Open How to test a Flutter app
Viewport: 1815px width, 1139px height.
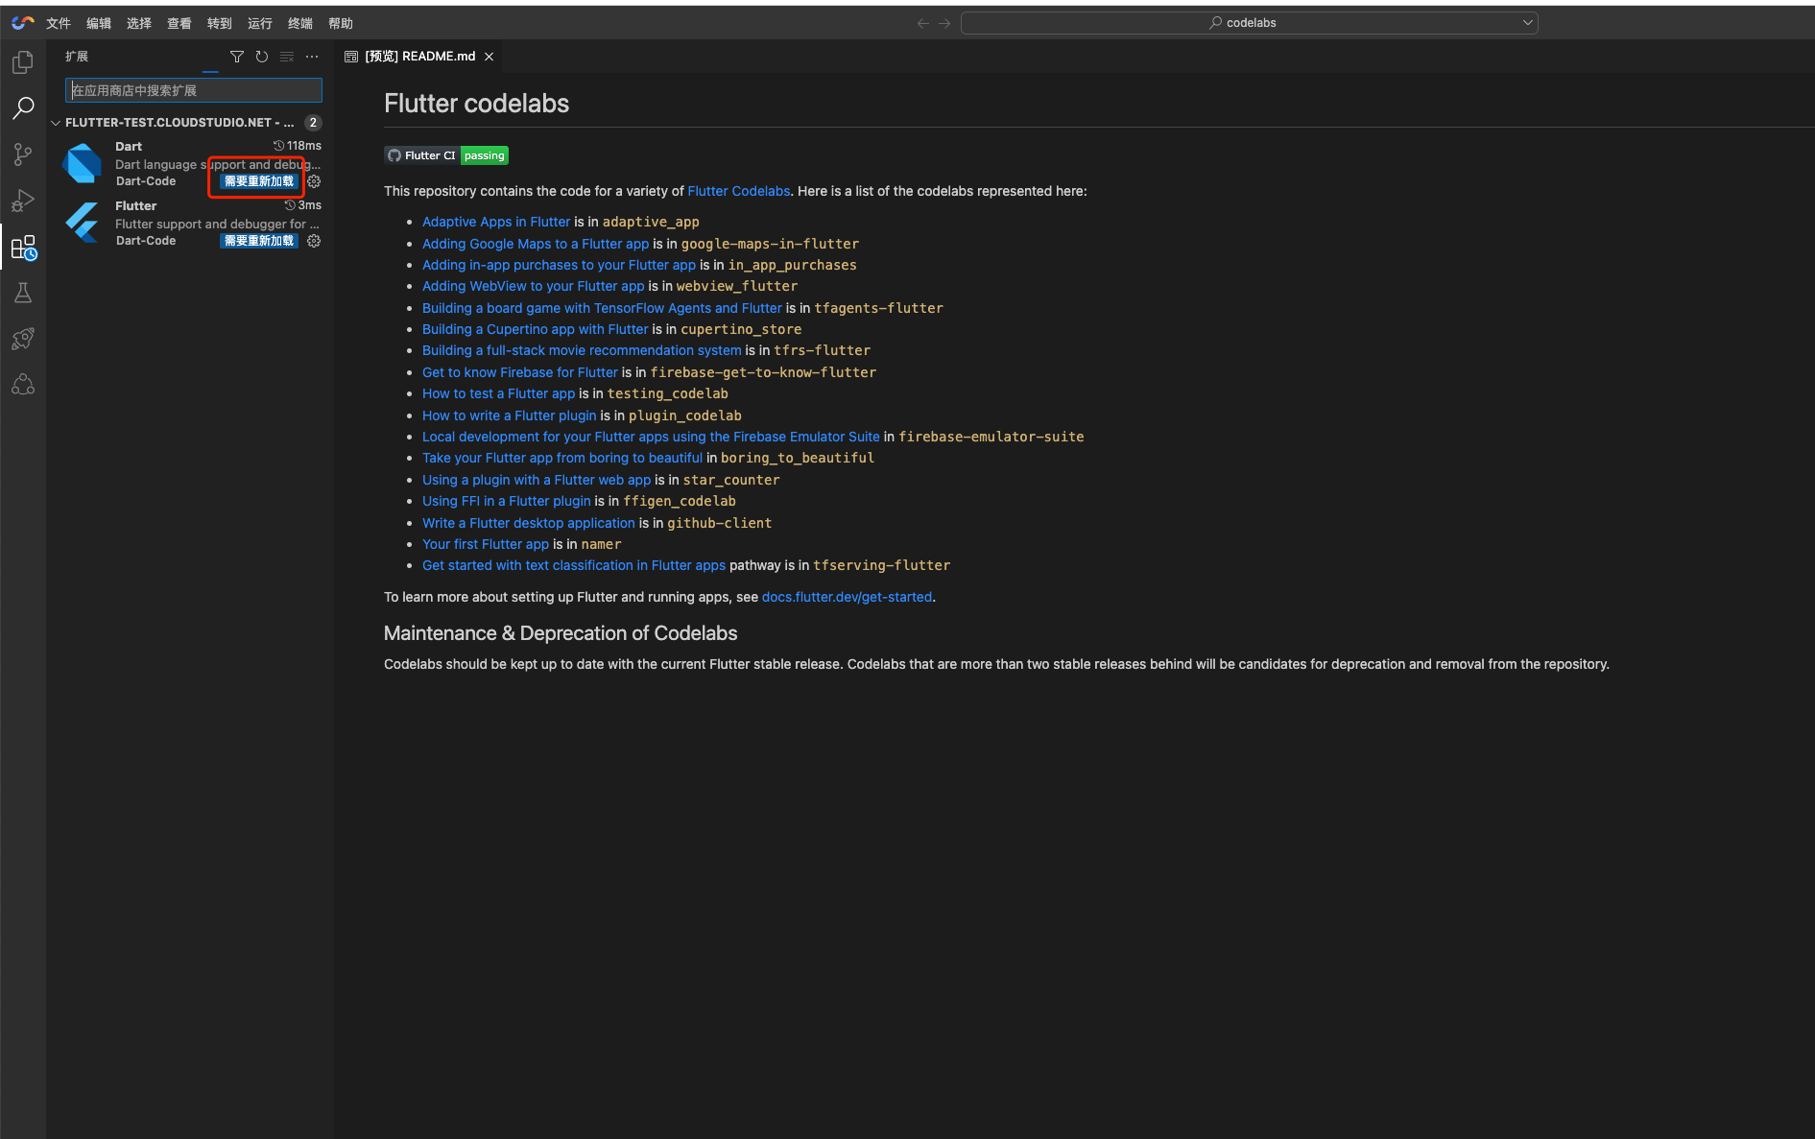(x=498, y=393)
